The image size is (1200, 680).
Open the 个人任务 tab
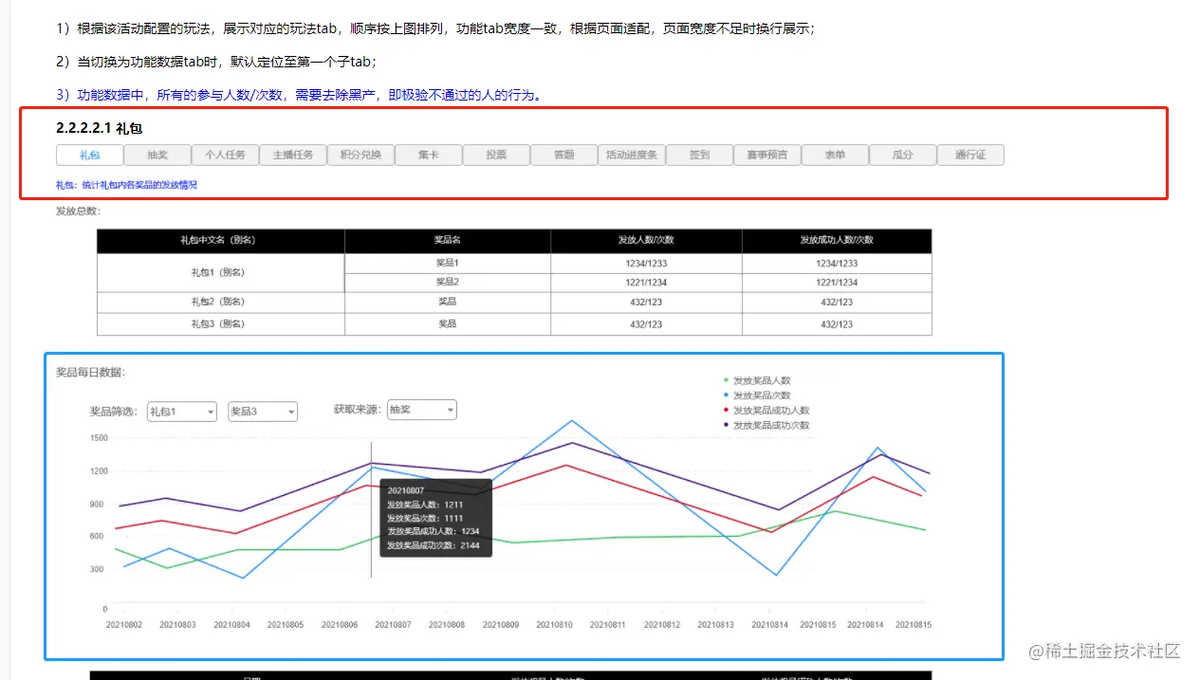225,155
